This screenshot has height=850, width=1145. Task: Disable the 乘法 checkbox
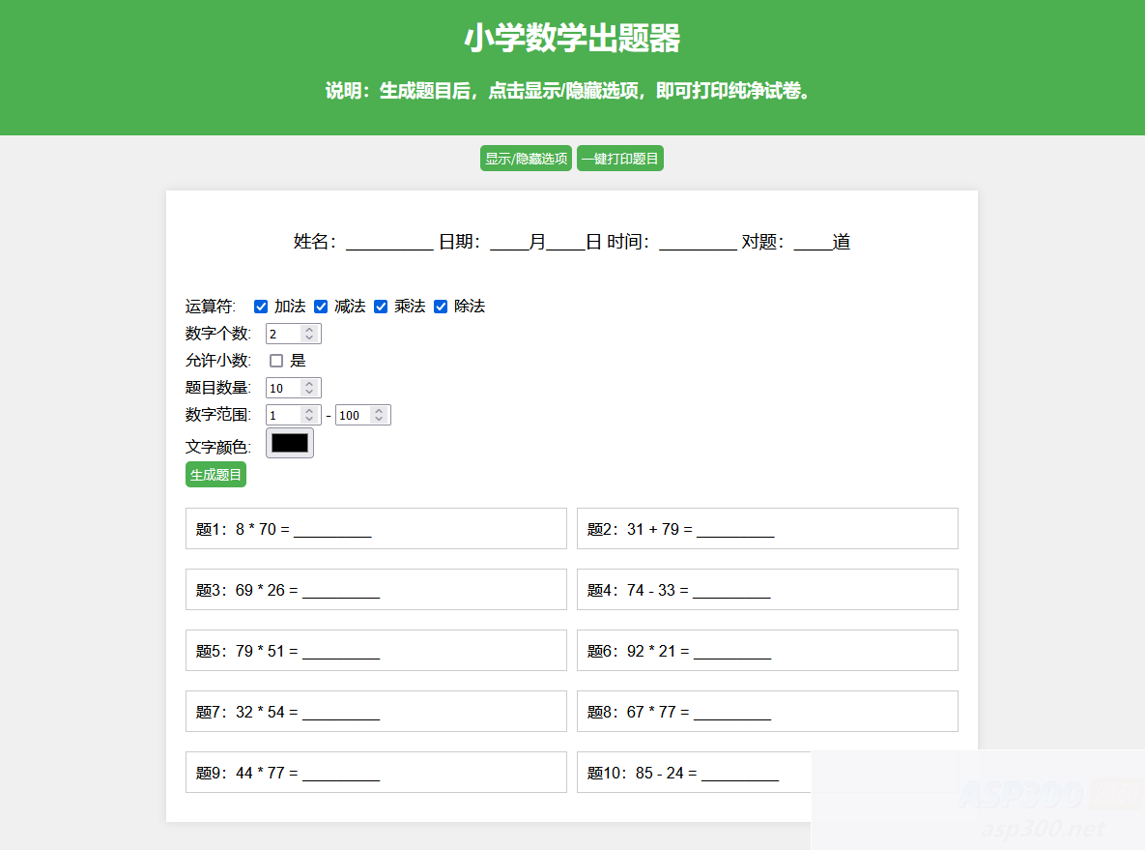[381, 307]
